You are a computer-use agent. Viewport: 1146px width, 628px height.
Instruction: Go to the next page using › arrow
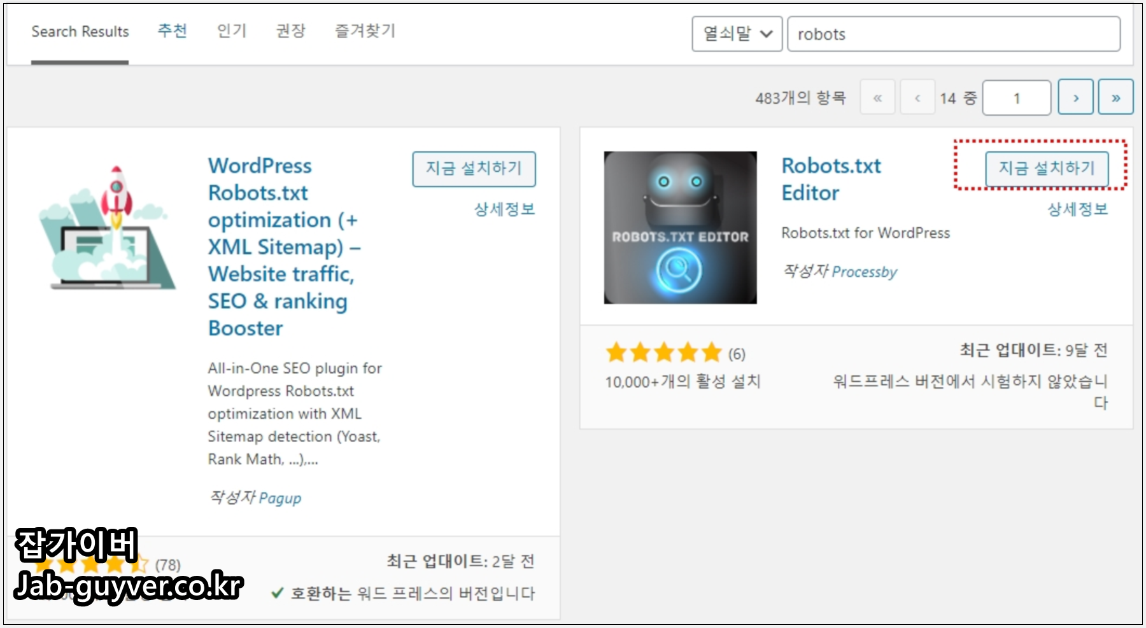1076,97
